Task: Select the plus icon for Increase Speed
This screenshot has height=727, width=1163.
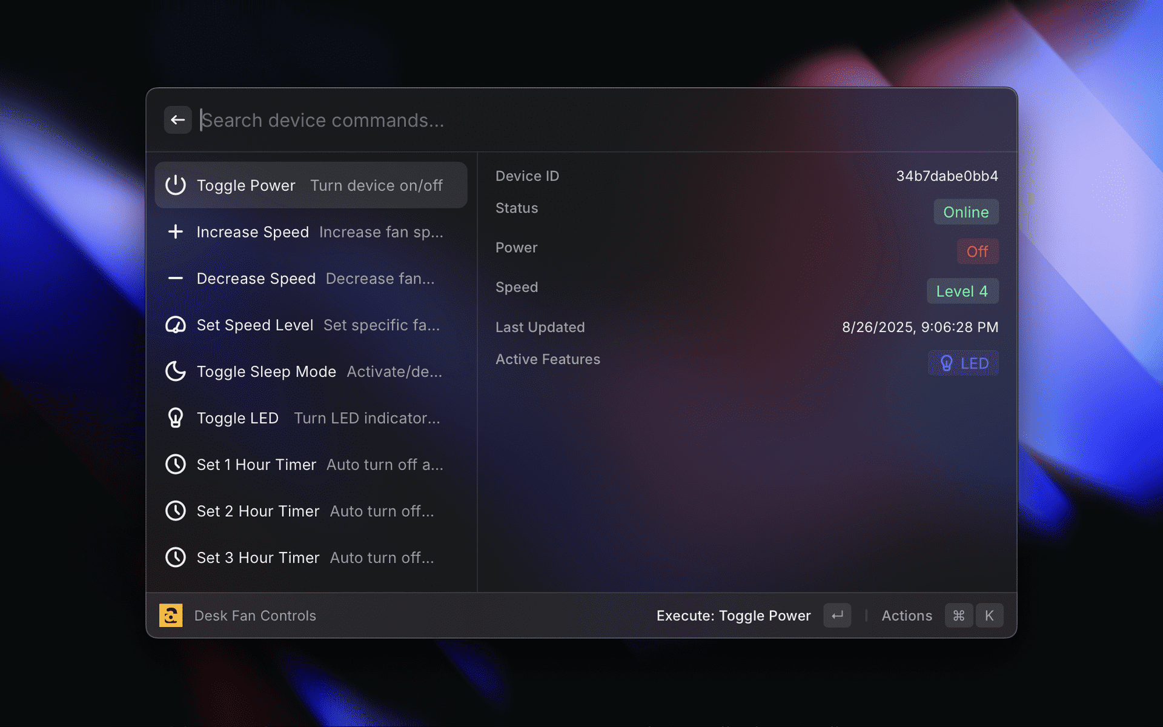Action: click(175, 232)
